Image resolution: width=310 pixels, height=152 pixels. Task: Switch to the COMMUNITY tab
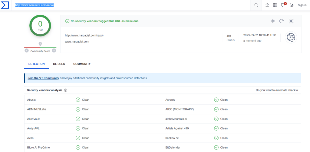point(82,64)
